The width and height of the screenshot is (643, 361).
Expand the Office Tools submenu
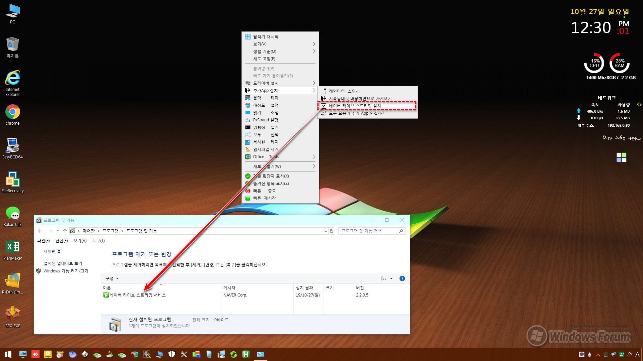click(x=280, y=157)
